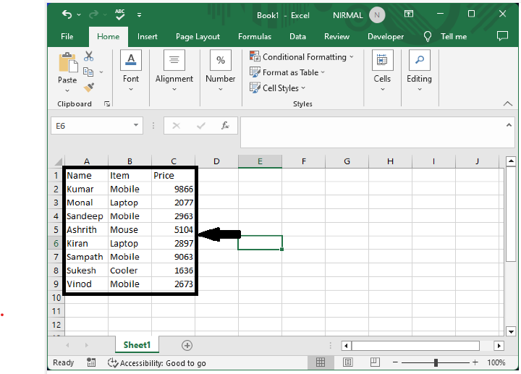Click the Insert Function fx icon
The height and width of the screenshot is (374, 521).
pyautogui.click(x=225, y=125)
